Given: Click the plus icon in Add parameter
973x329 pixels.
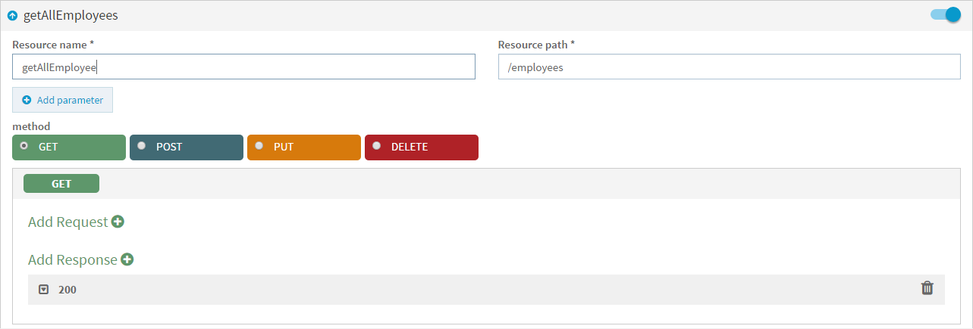Looking at the screenshot, I should click(x=27, y=100).
